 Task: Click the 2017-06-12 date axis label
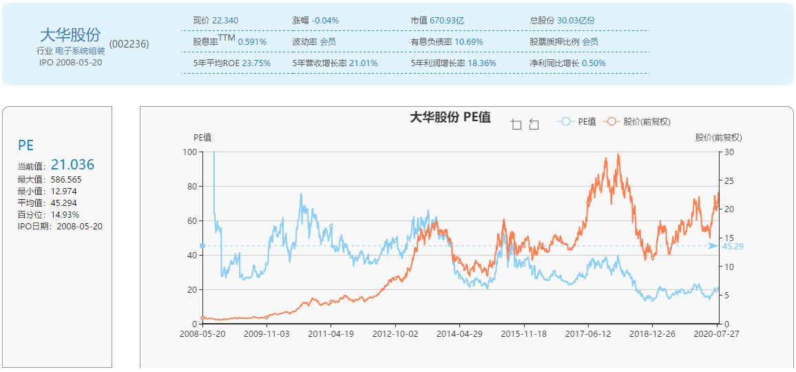588,334
